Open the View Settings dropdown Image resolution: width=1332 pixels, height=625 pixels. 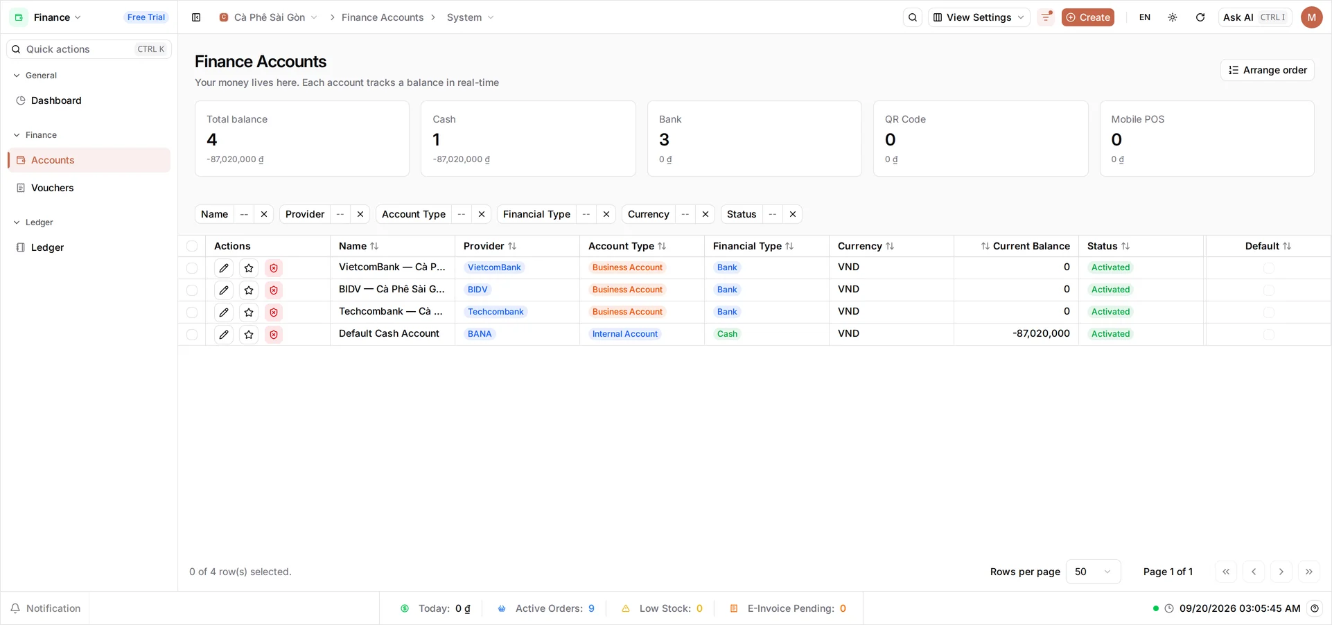coord(979,17)
